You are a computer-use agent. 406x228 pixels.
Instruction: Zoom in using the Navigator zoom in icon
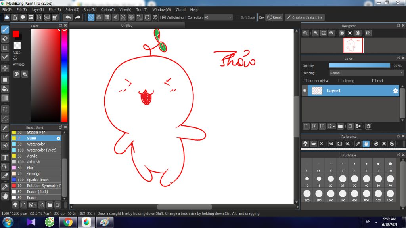[x=315, y=33]
